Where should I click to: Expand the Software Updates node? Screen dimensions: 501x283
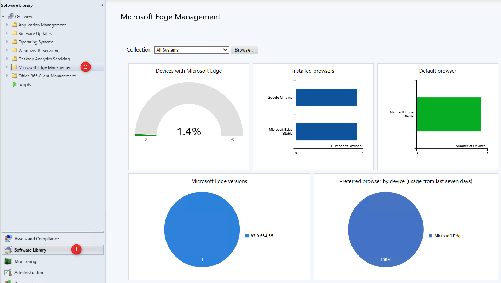(x=7, y=33)
